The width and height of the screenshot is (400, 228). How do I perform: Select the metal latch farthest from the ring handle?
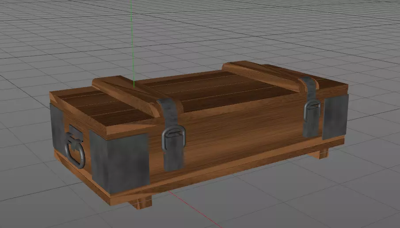point(311,108)
